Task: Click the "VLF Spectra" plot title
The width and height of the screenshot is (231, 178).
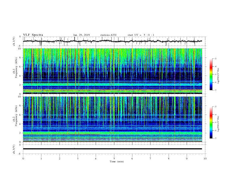Action: 33,35
